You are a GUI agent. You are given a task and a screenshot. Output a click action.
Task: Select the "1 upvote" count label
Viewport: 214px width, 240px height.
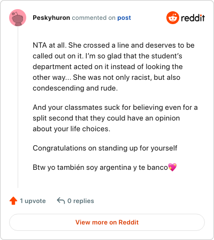click(33, 201)
